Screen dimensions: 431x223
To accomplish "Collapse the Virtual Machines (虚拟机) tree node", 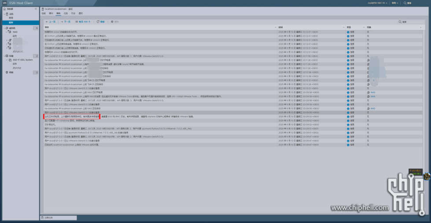I will [x=4, y=28].
